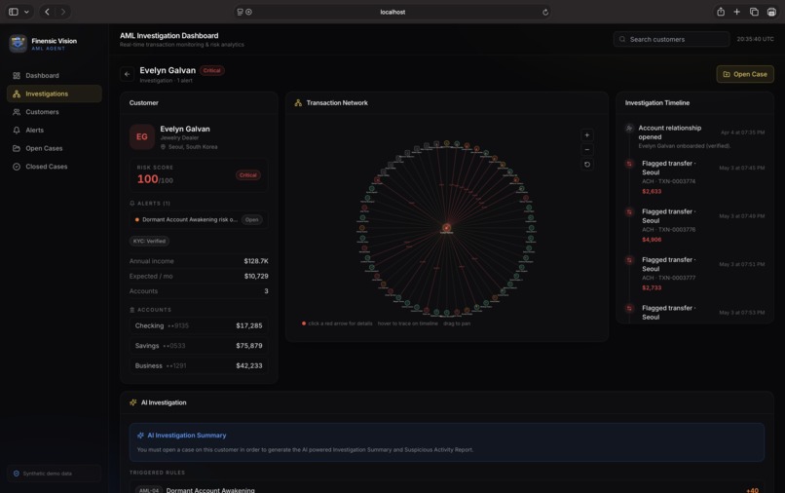Open a new browser tab with plus

(737, 12)
